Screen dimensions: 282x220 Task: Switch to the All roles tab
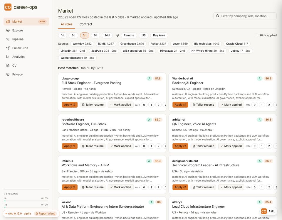[67, 24]
